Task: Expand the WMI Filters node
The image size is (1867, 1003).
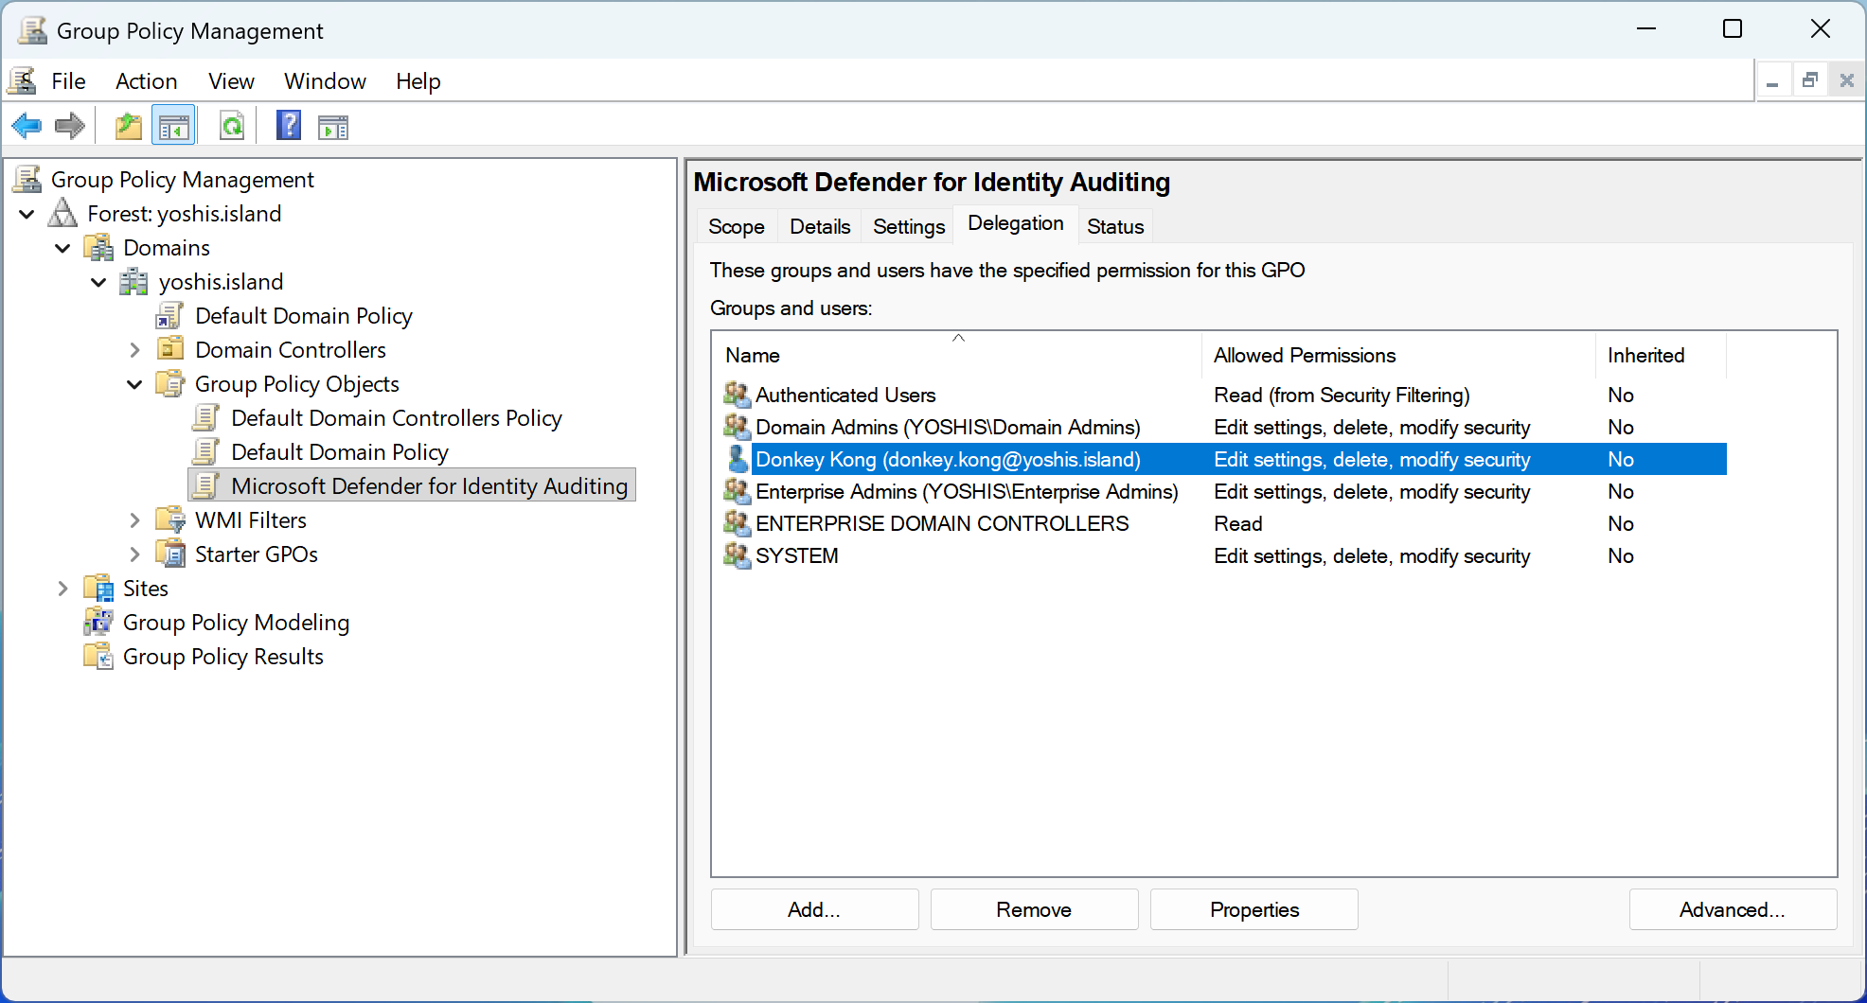Action: point(134,521)
